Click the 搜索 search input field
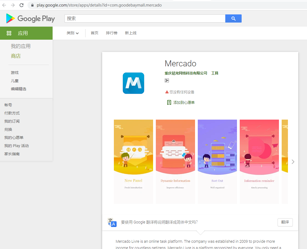 145,18
